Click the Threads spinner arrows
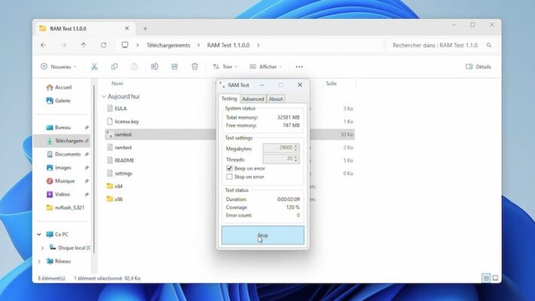This screenshot has width=535, height=301. click(296, 159)
